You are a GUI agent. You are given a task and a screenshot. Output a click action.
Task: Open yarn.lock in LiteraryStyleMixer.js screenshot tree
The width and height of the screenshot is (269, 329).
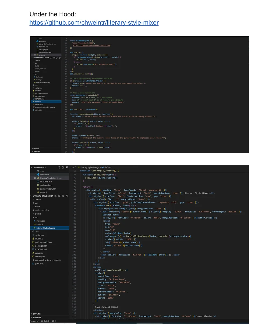(x=39, y=264)
